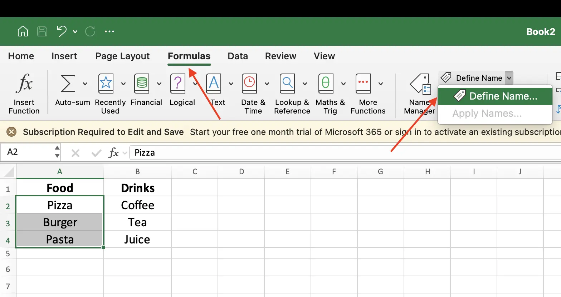This screenshot has width=561, height=297.
Task: Open Recently Used functions icon
Action: coord(106,84)
